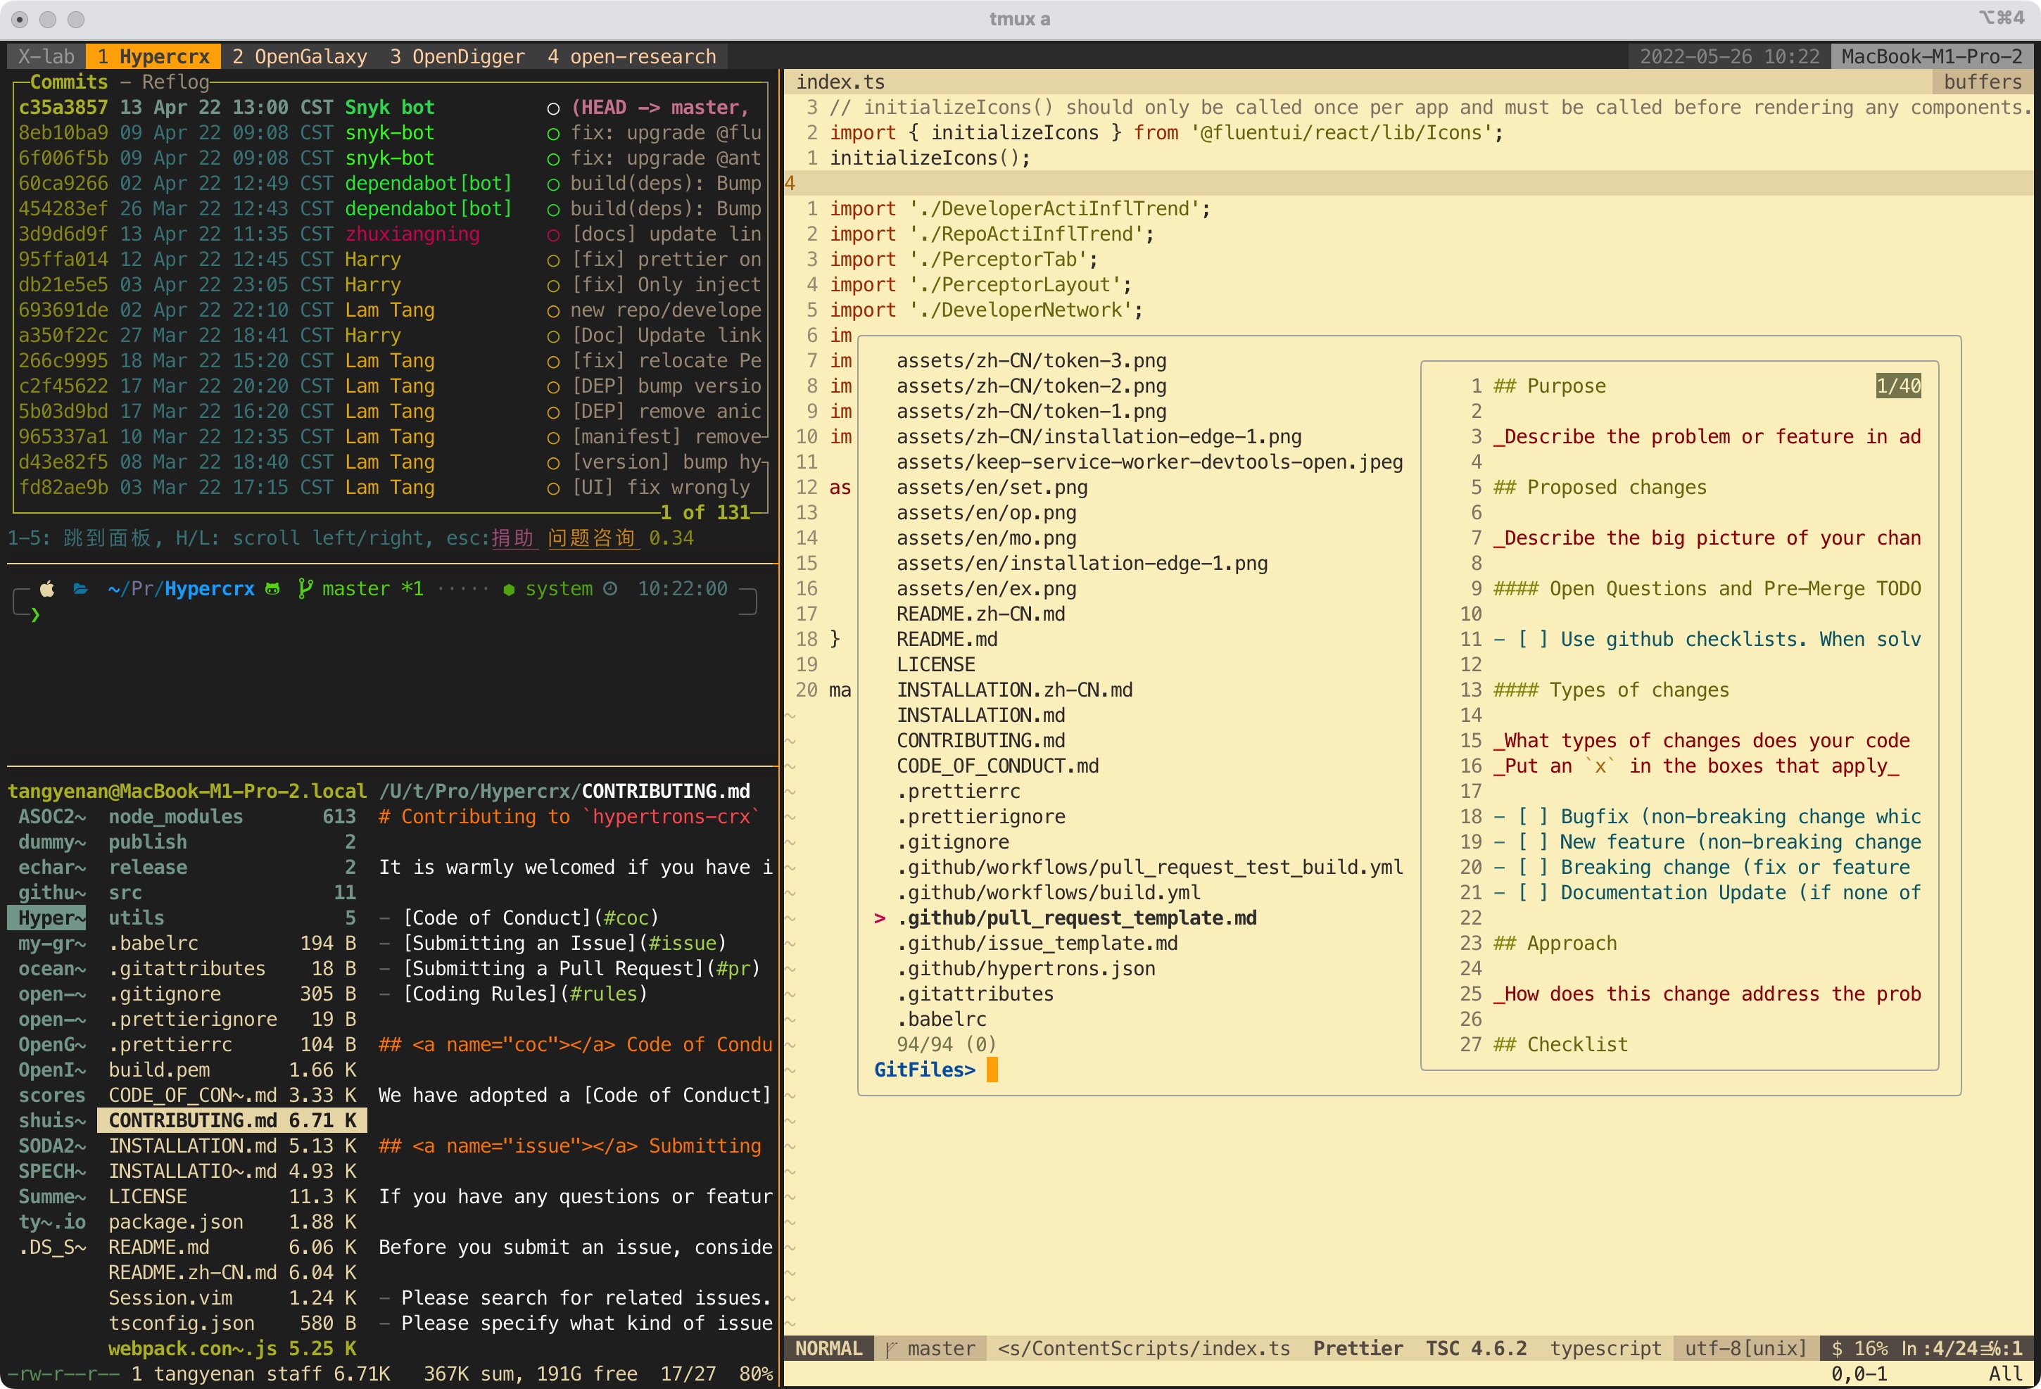Click the open folder icon before ~/Pr/Hypercrx
This screenshot has height=1389, width=2041.
[x=81, y=589]
